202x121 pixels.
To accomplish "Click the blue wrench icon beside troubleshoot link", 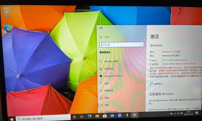I will [151, 84].
